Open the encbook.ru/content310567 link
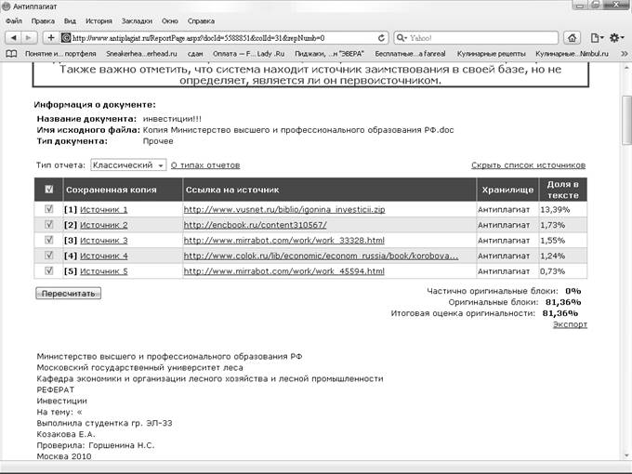Viewport: 632px width, 474px height. click(x=256, y=225)
